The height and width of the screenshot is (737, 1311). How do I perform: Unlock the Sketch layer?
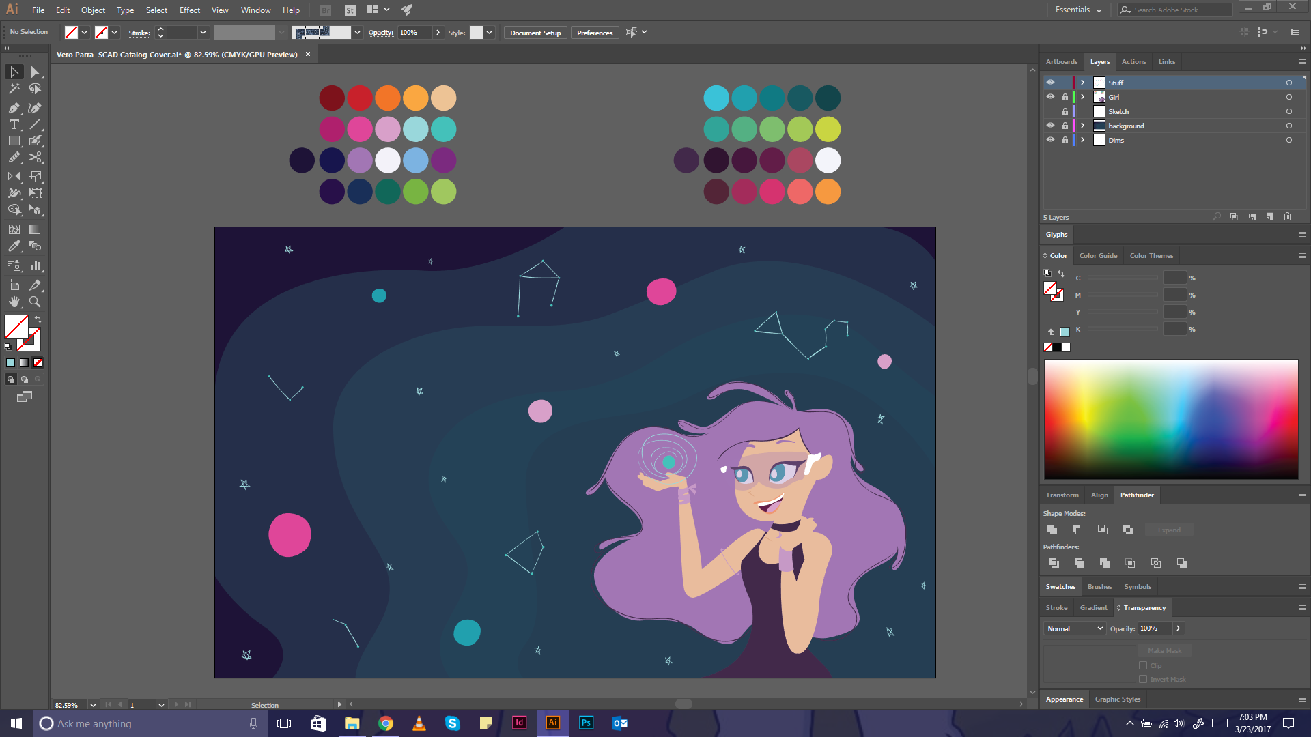coord(1065,111)
